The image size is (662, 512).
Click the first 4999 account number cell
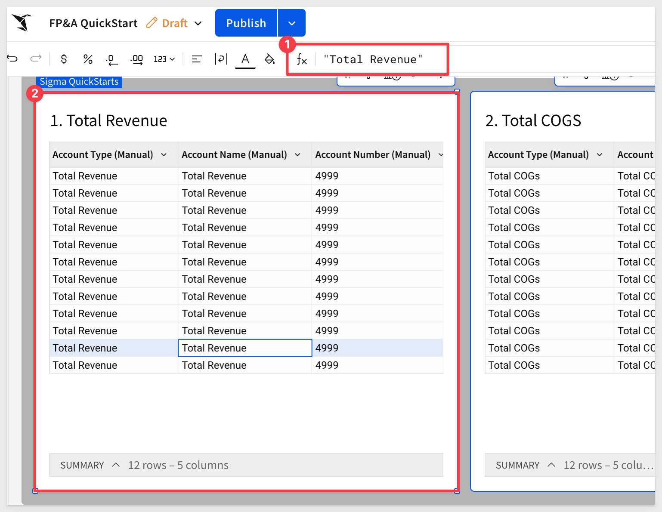tap(377, 176)
